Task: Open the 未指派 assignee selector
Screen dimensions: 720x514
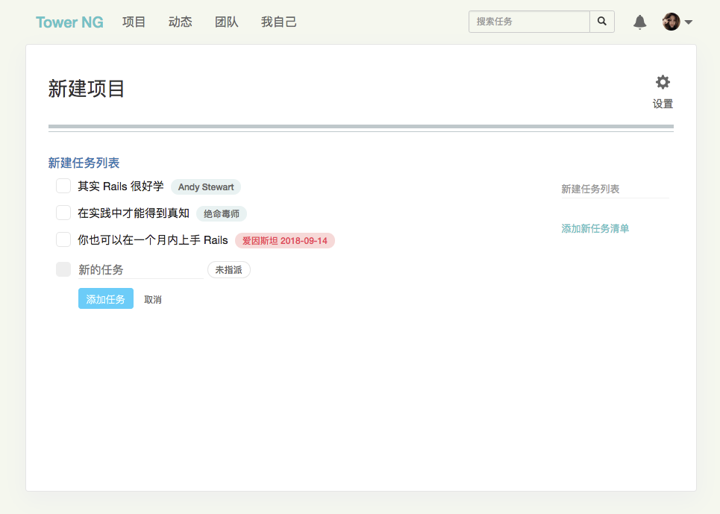Action: (228, 270)
